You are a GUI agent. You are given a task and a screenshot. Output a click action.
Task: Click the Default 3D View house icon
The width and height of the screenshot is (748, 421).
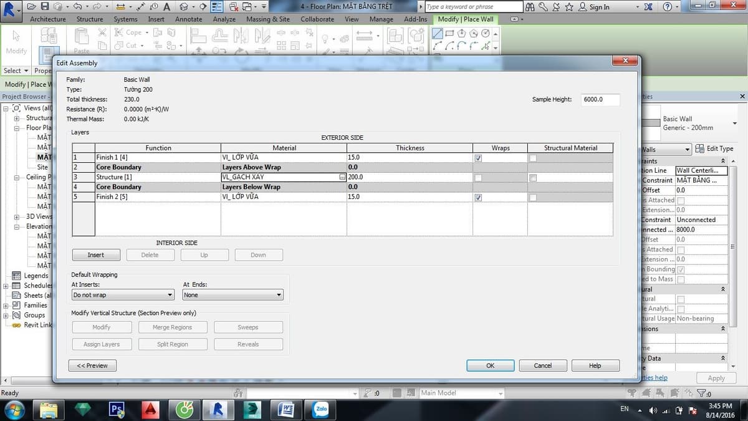(183, 7)
